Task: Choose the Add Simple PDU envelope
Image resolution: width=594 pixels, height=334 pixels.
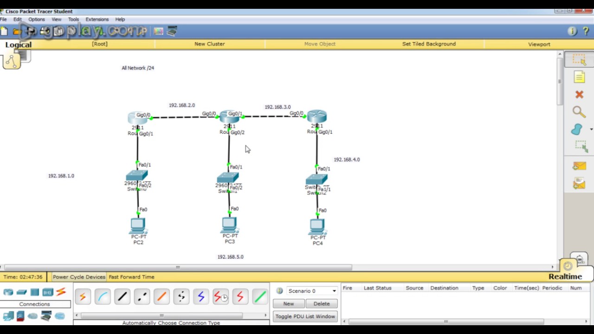Action: (579, 166)
